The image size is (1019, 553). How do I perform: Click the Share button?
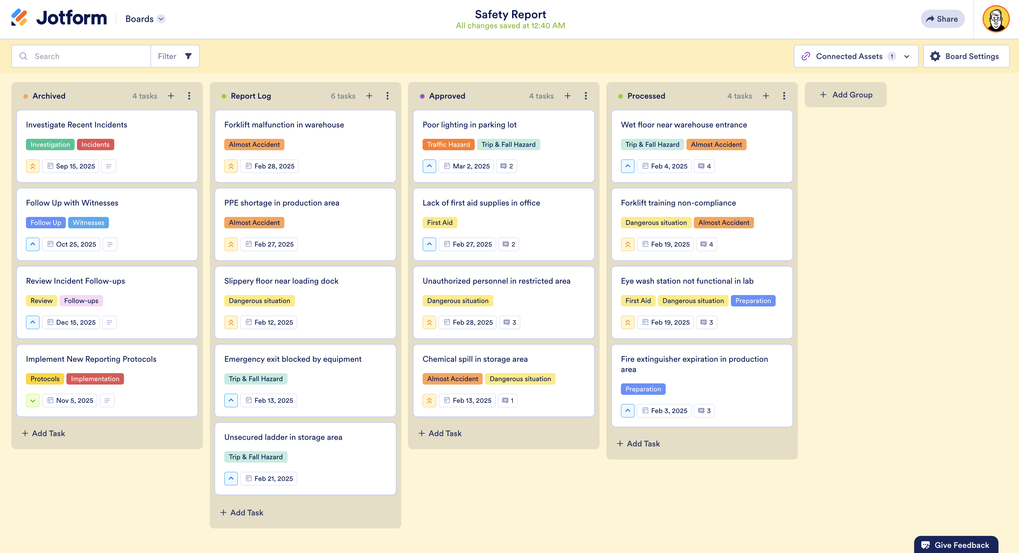942,19
